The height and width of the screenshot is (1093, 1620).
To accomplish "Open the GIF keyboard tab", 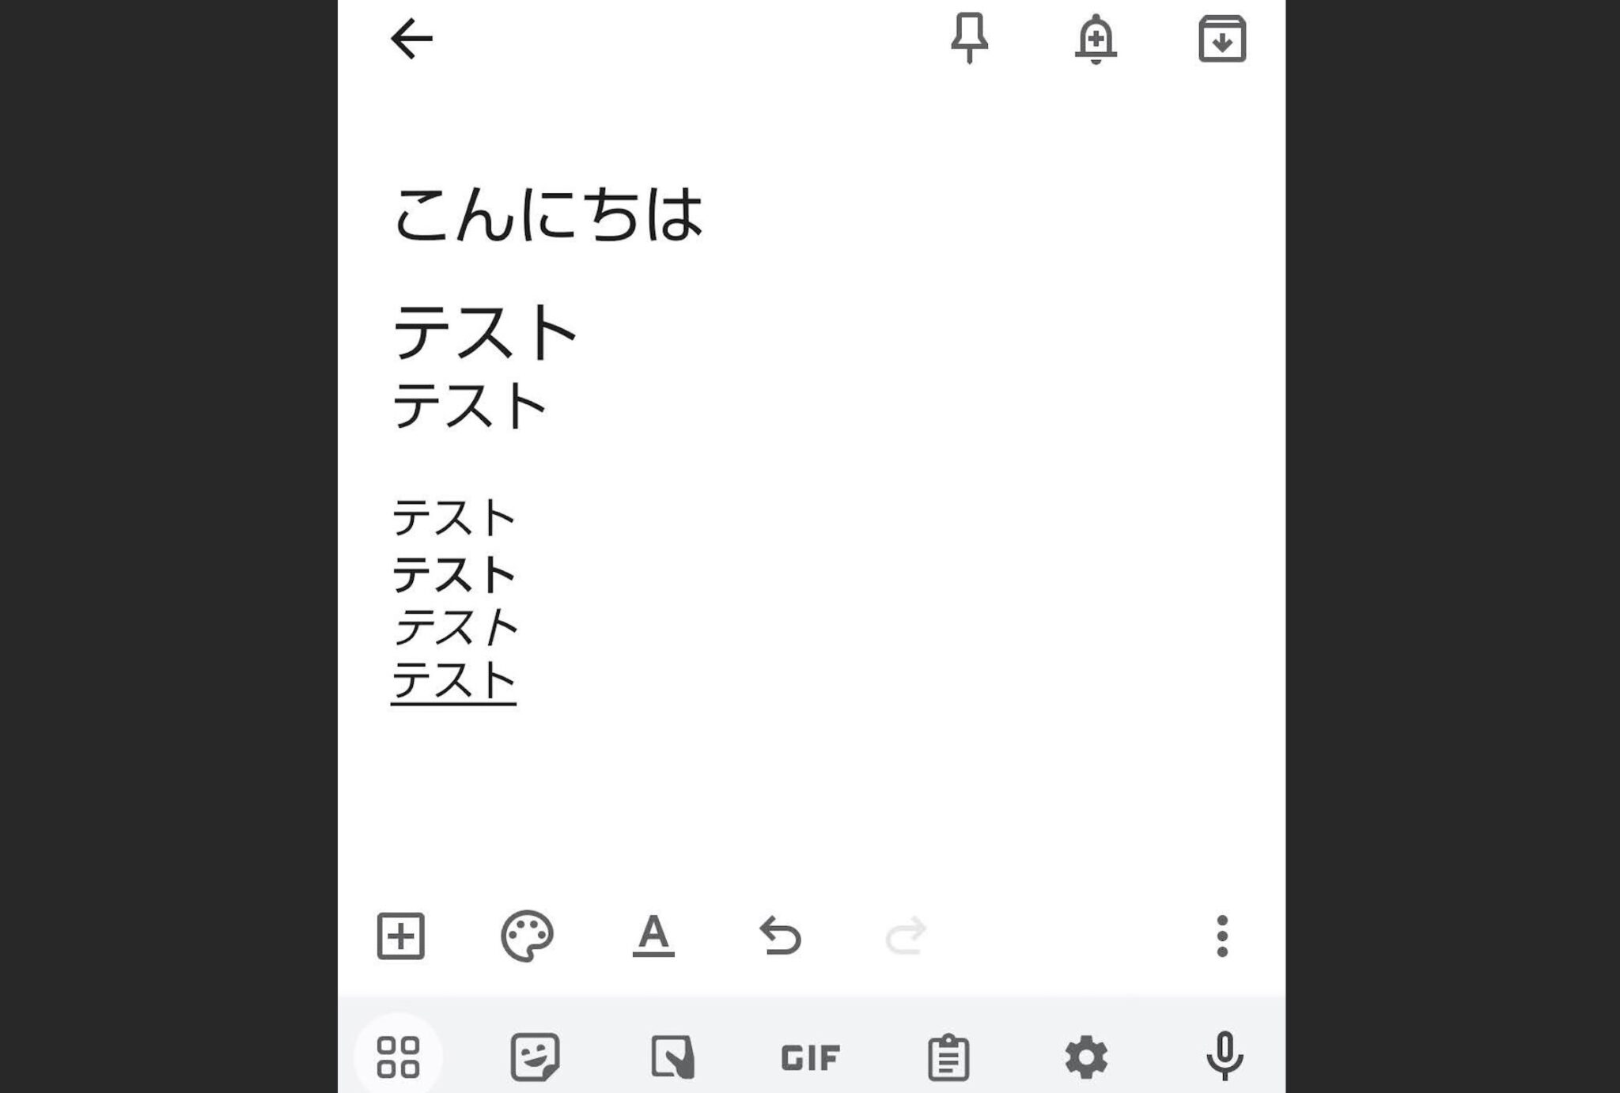I will click(x=810, y=1057).
